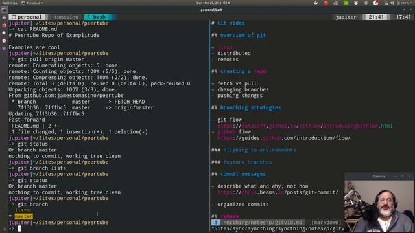415x233 pixels.
Task: Click the 'personal|bash' terminal window title
Action: [211, 10]
